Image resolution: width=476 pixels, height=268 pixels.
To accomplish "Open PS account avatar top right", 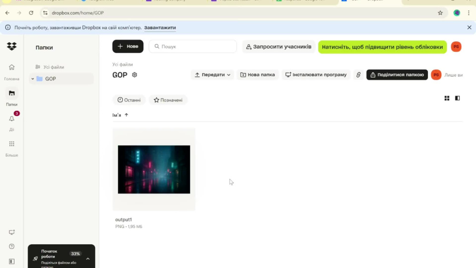I will pos(456,47).
